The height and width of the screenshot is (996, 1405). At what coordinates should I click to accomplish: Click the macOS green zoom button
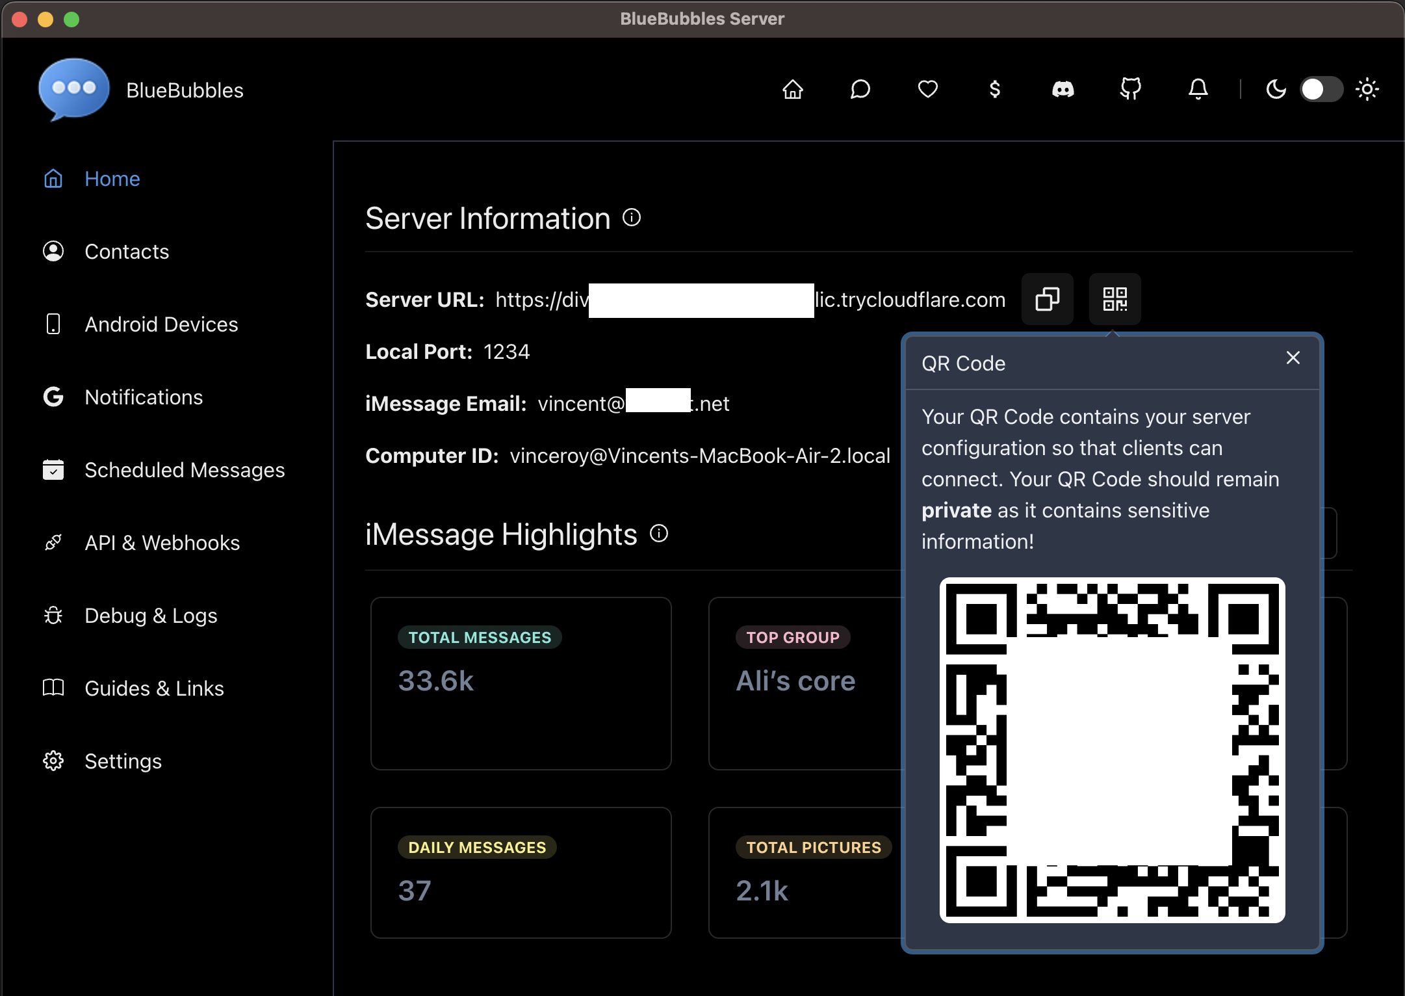pos(71,20)
